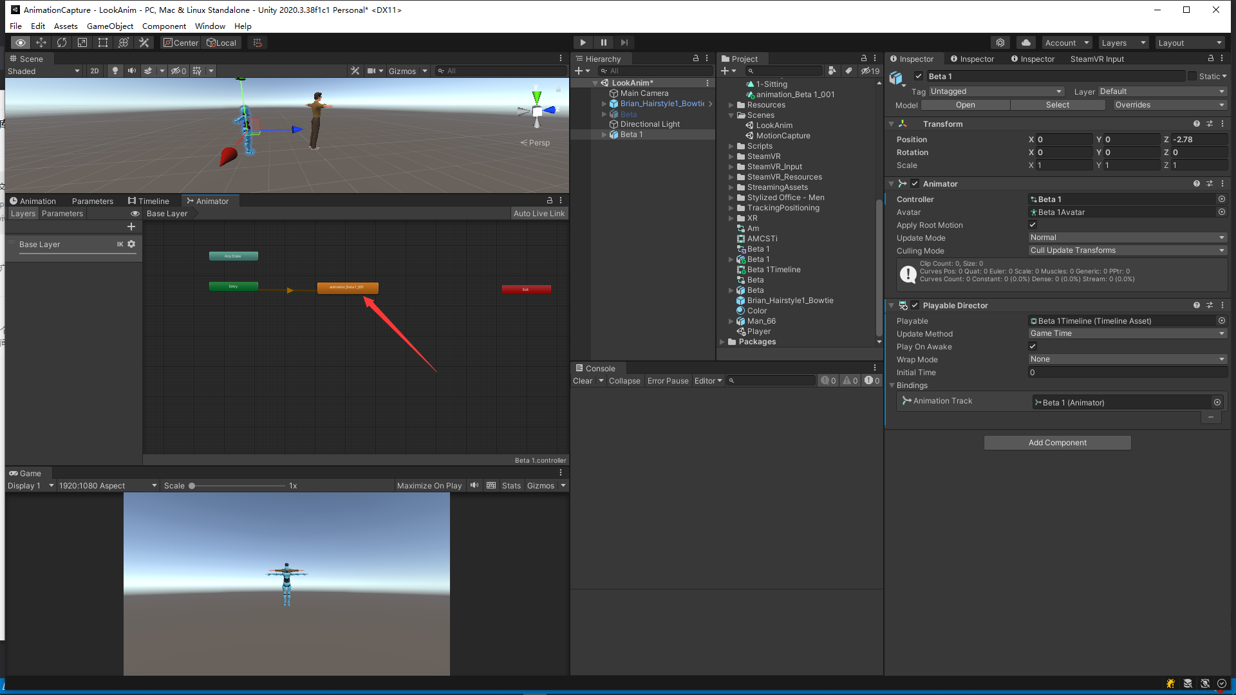Select the Rotate tool in toolbar

[62, 42]
